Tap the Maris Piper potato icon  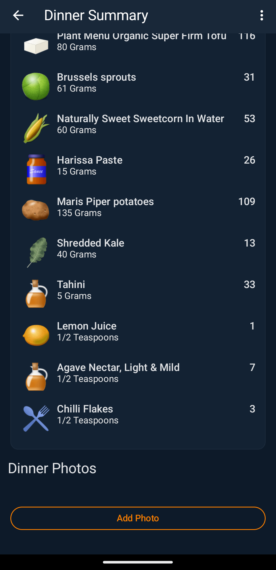click(x=36, y=210)
